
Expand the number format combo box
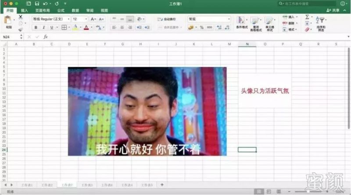229,19
